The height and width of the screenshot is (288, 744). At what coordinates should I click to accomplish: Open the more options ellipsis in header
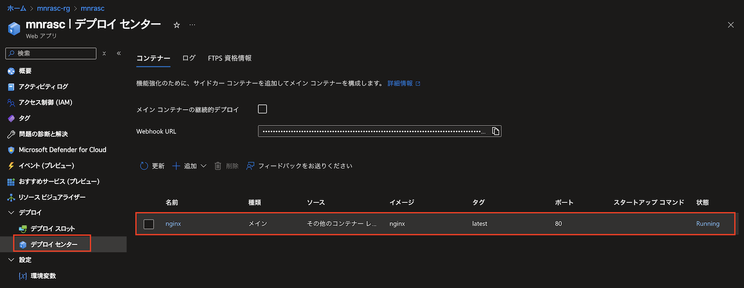point(192,25)
